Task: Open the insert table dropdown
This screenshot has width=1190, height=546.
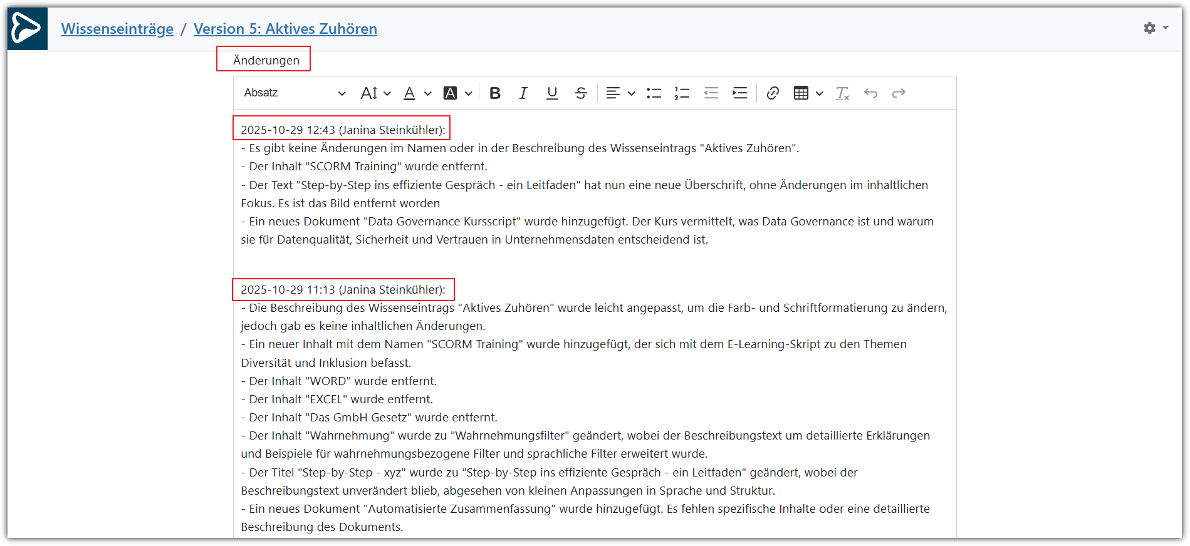Action: 808,93
